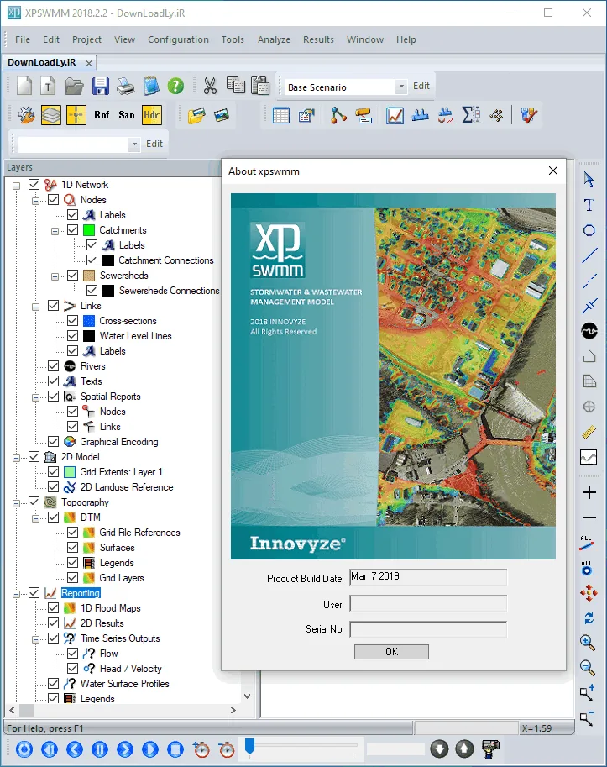Open the Configuration menu
This screenshot has width=607, height=767.
tap(178, 39)
